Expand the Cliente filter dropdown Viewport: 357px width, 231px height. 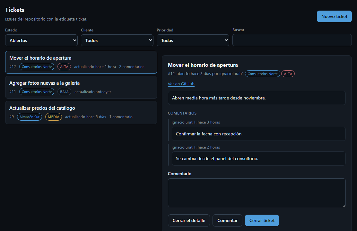(117, 40)
